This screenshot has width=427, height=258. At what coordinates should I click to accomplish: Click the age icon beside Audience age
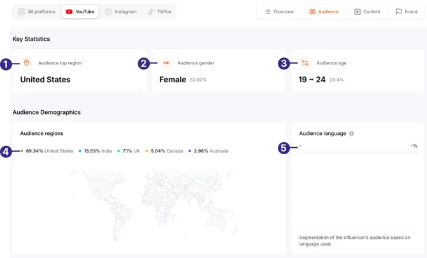coord(305,63)
